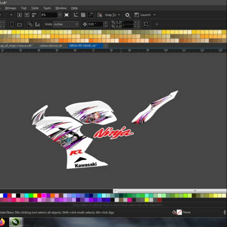Open Firefox from the taskbar

coord(2,222)
